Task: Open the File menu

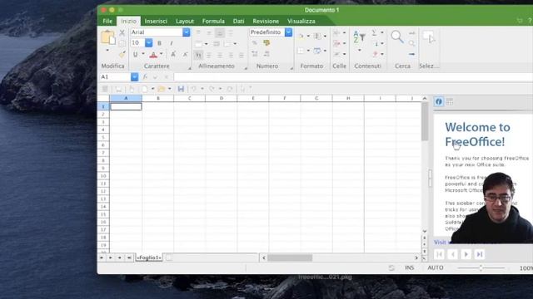Action: point(107,21)
